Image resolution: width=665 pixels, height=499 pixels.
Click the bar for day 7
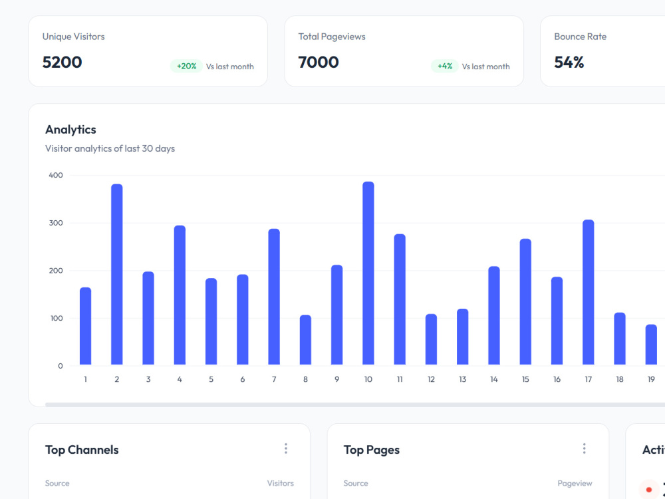pyautogui.click(x=274, y=297)
